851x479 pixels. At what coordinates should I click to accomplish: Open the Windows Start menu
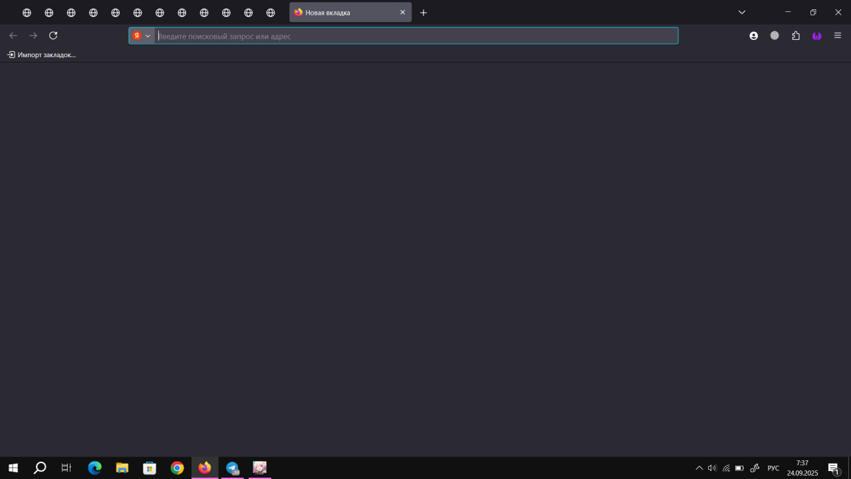13,468
